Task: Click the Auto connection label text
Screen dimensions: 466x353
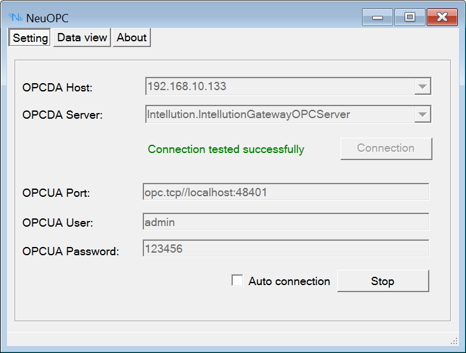Action: (x=289, y=281)
